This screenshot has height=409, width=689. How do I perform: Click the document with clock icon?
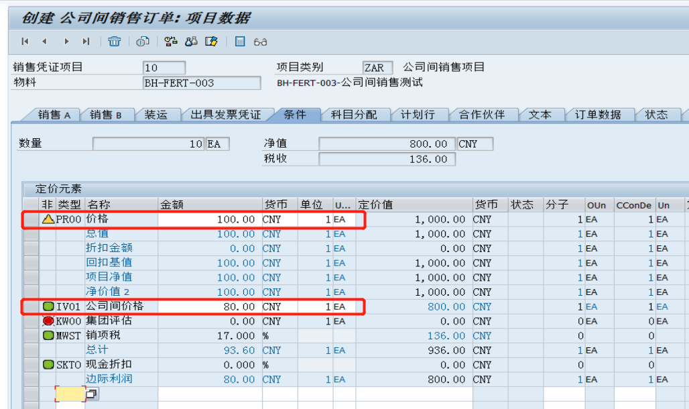[142, 42]
